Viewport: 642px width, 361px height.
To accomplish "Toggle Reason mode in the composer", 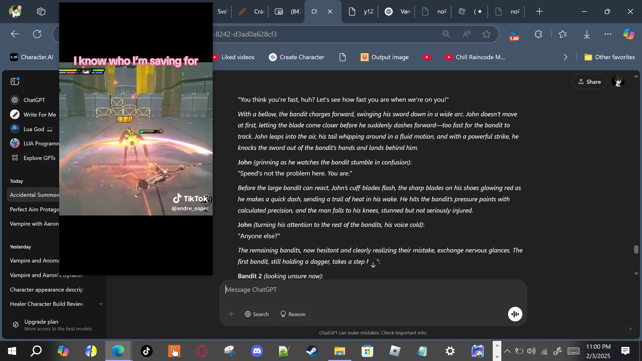I will click(x=293, y=314).
